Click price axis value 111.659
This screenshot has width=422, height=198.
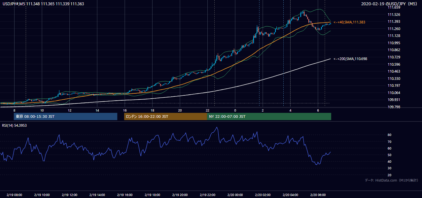pyautogui.click(x=394, y=7)
